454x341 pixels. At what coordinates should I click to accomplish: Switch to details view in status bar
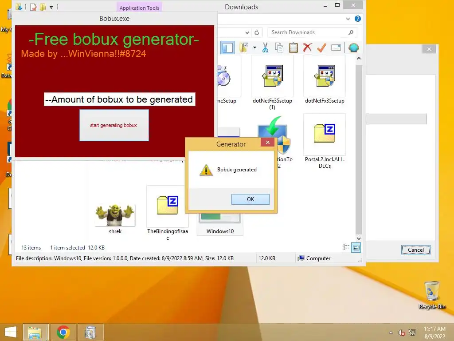[x=346, y=247]
